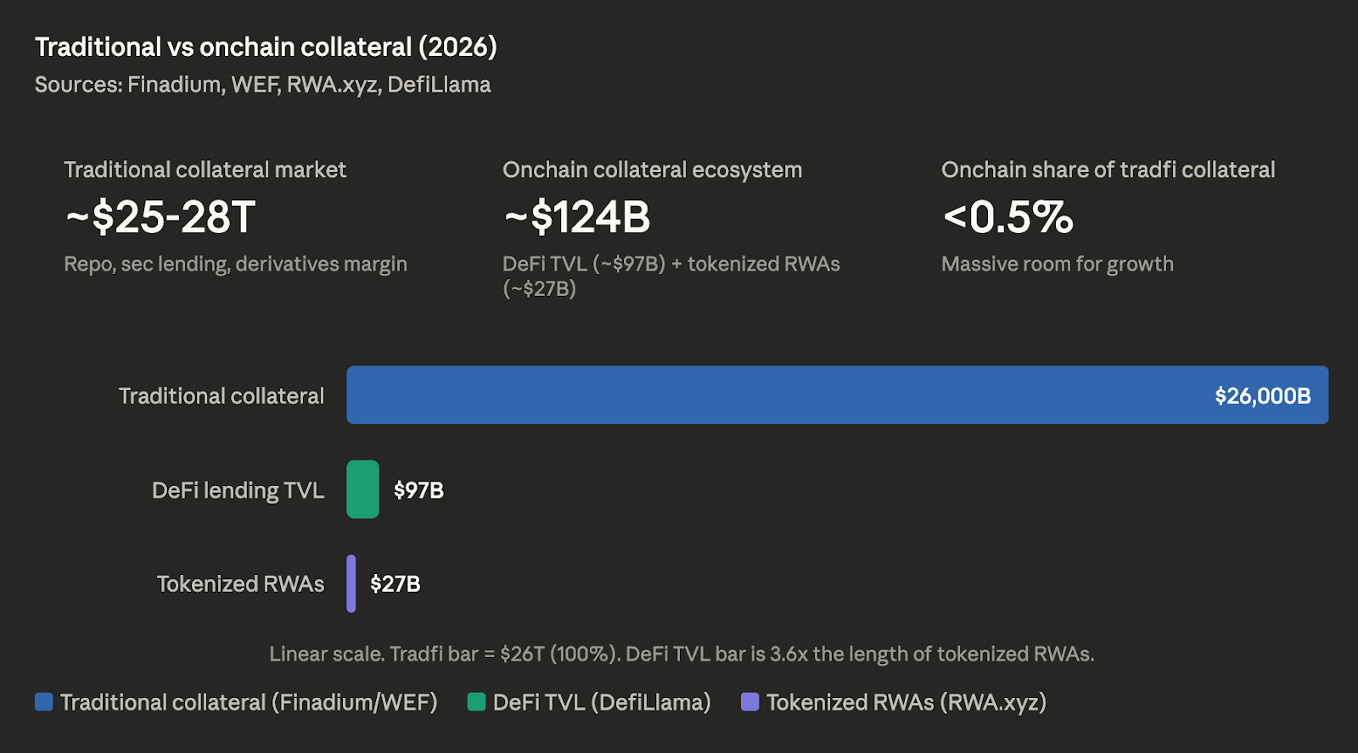Click the 'Massive room for growth' caption
1358x753 pixels.
tap(1057, 265)
